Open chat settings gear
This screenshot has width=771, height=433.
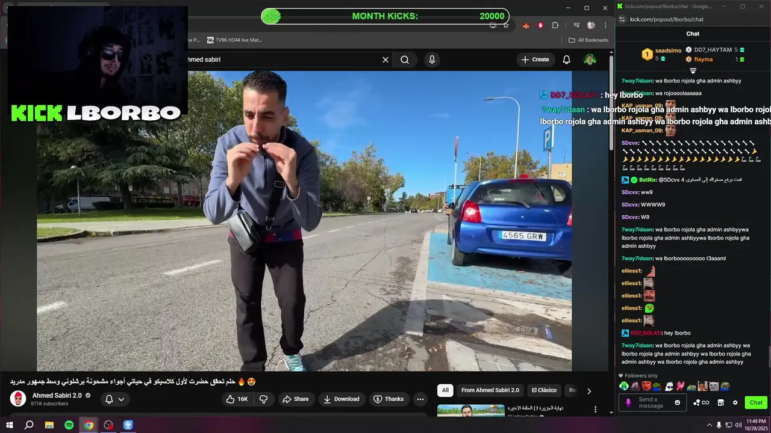tap(735, 403)
